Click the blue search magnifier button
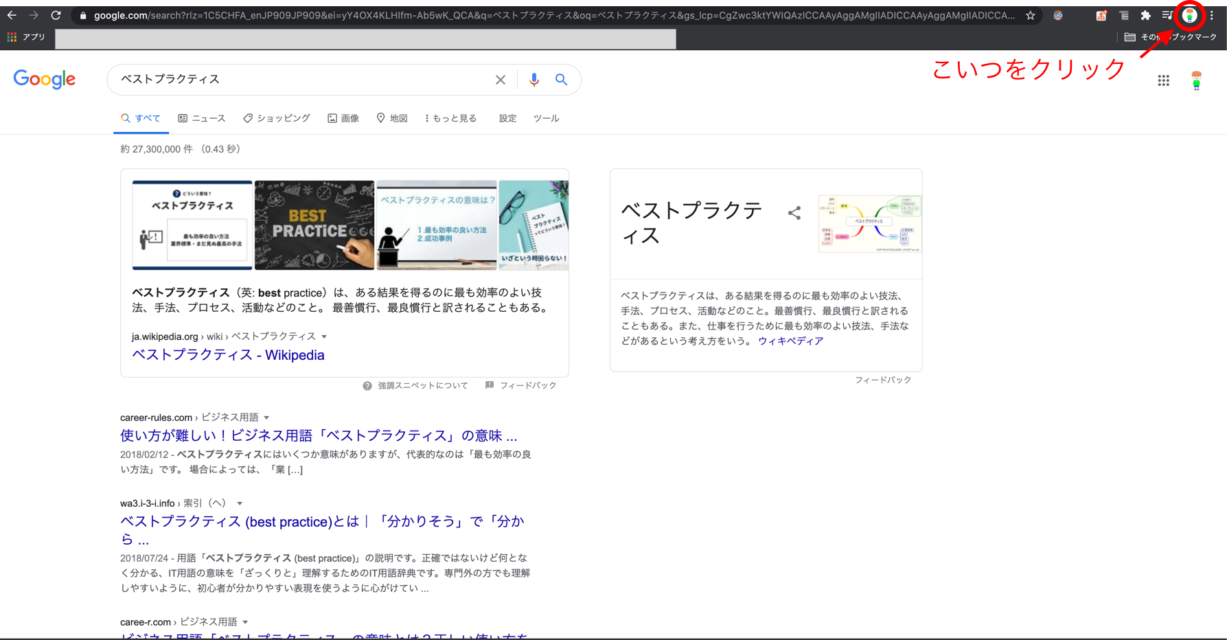The width and height of the screenshot is (1227, 640). pyautogui.click(x=561, y=80)
